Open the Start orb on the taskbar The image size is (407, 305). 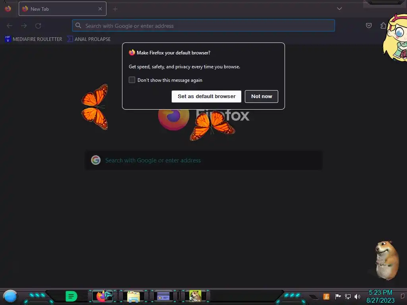point(10,296)
